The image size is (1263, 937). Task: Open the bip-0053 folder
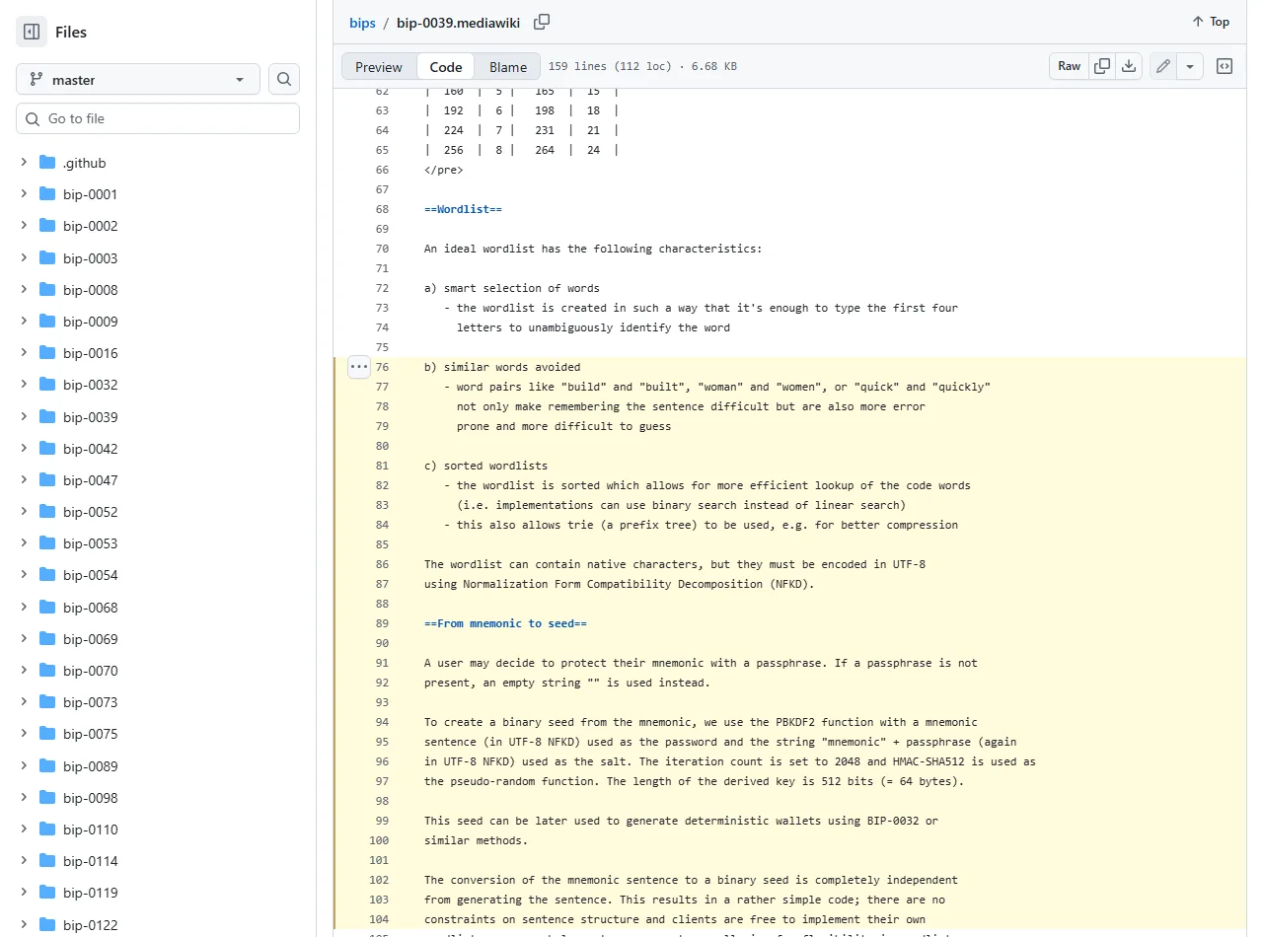(90, 543)
